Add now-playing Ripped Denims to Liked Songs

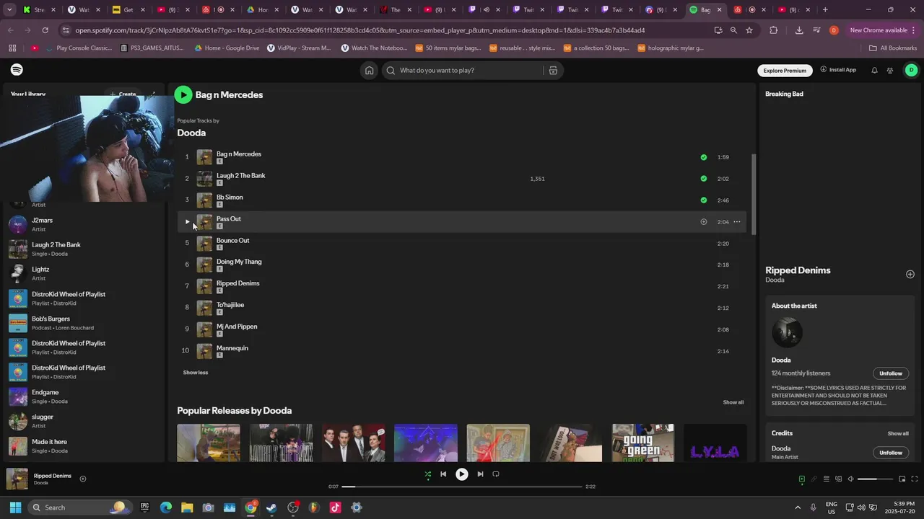83,479
